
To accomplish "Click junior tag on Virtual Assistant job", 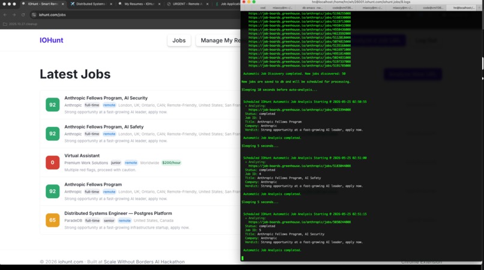I will click(x=116, y=163).
